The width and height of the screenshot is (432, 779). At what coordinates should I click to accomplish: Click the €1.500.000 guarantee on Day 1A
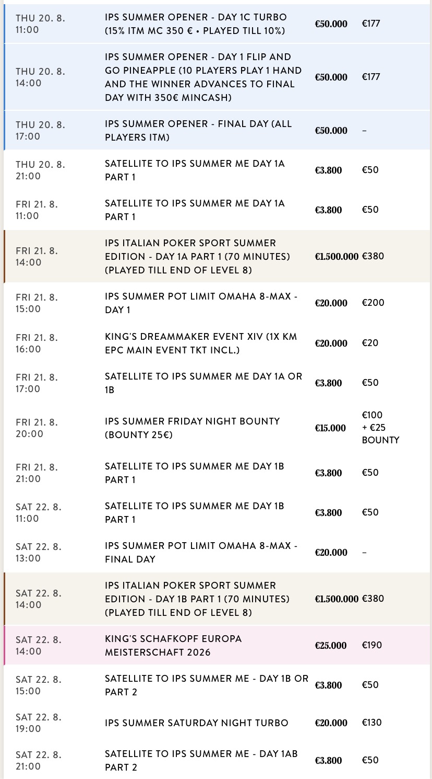pos(337,257)
